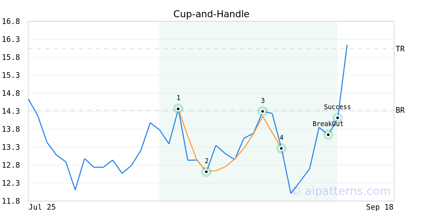This screenshot has width=422, height=222.
Task: Click the Success text label
Action: [x=337, y=107]
